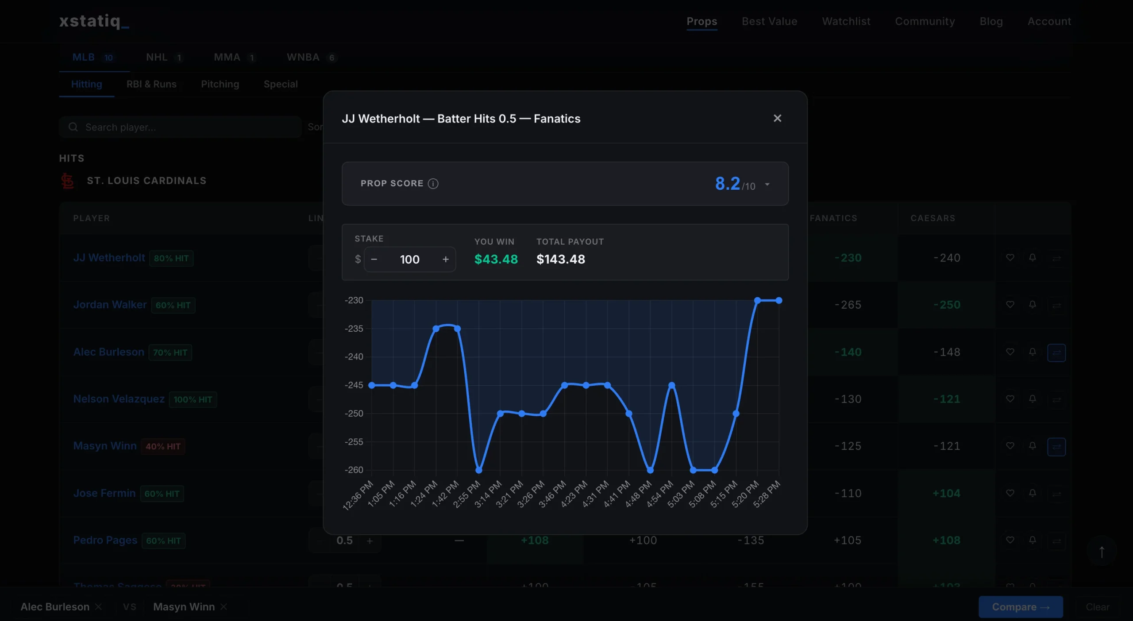
Task: Open the Account menu
Action: 1049,21
